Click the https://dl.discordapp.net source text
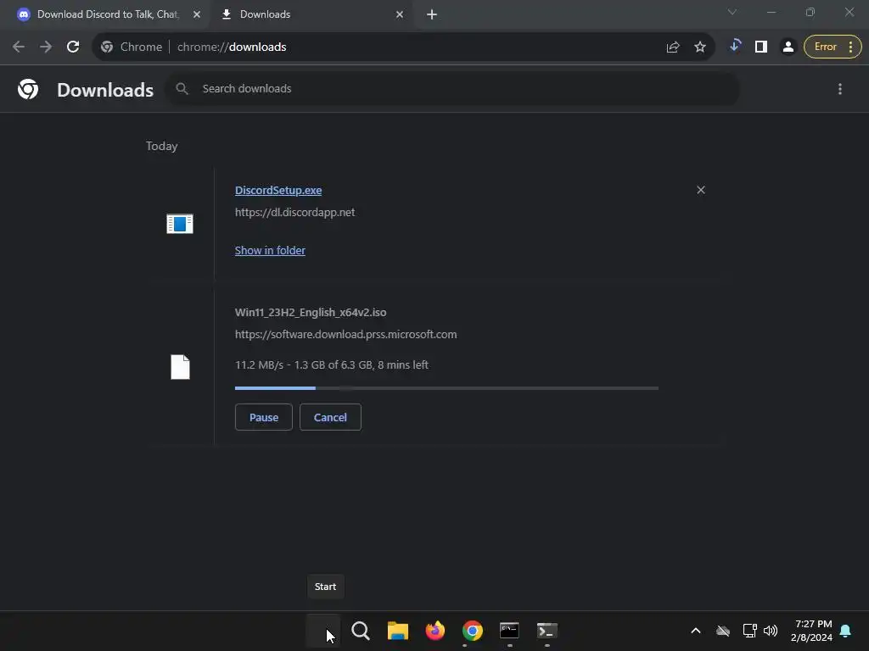 [x=294, y=213]
